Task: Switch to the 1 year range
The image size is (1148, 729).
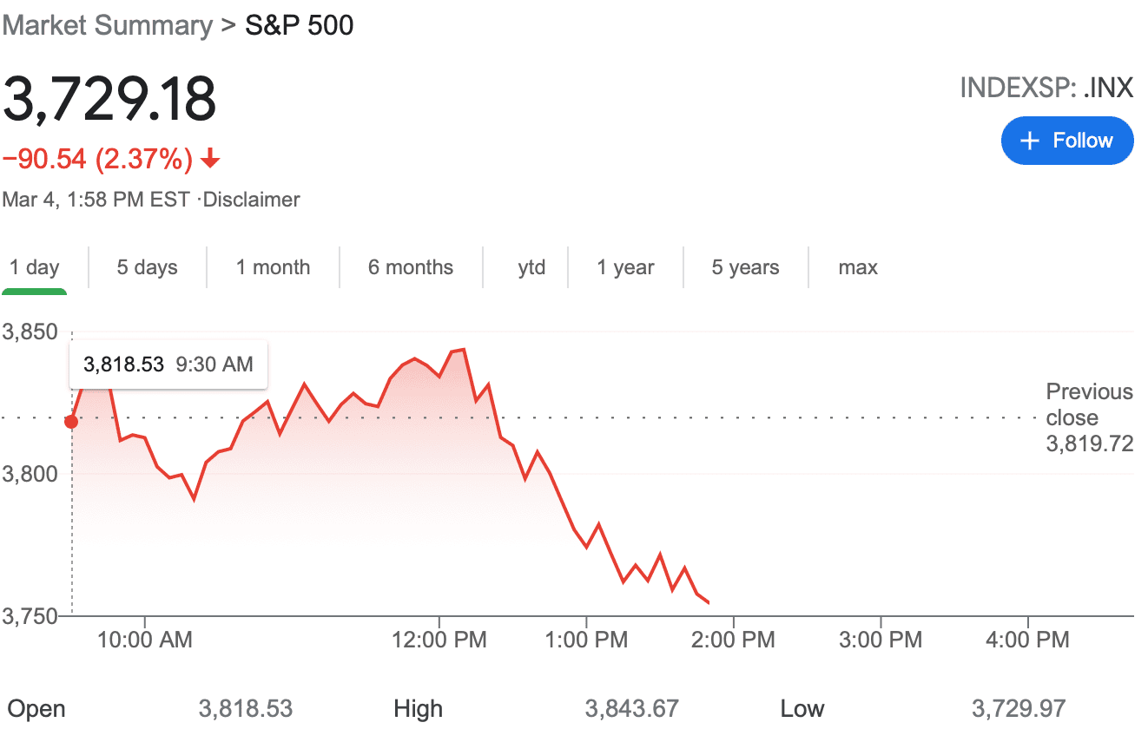Action: (x=625, y=267)
